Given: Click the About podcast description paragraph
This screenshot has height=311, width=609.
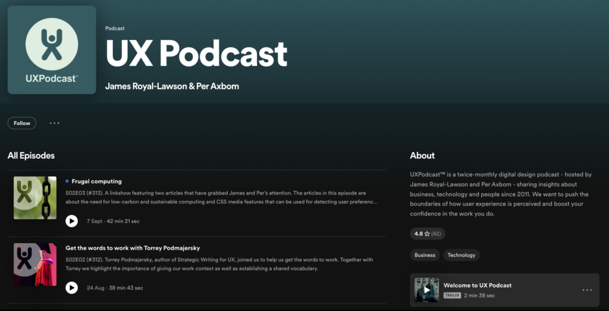Looking at the screenshot, I should coord(501,194).
